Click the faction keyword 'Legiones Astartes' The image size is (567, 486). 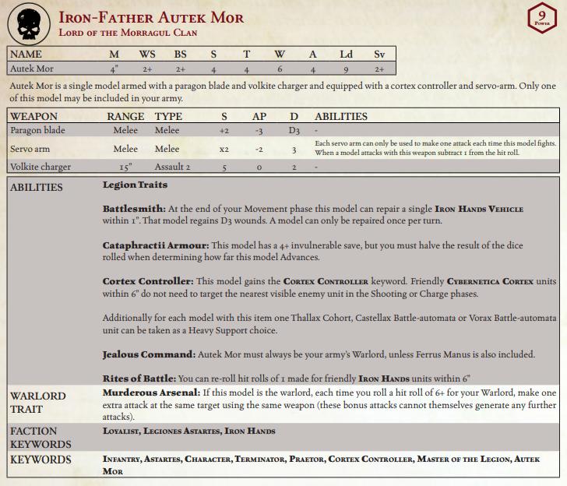(x=181, y=431)
